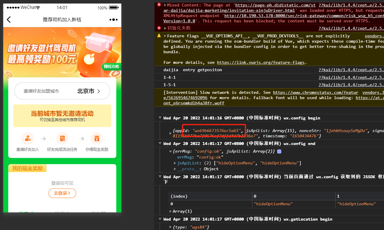
Task: Collapse the wx.config end log group
Action: point(160,144)
